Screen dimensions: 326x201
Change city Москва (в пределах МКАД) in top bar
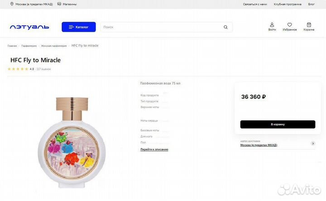coord(34,4)
